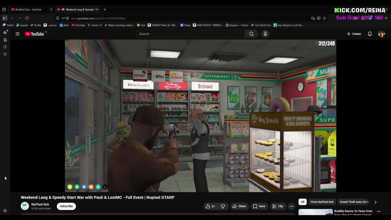Reload the page in the browser
The image size is (391, 220).
27,18
